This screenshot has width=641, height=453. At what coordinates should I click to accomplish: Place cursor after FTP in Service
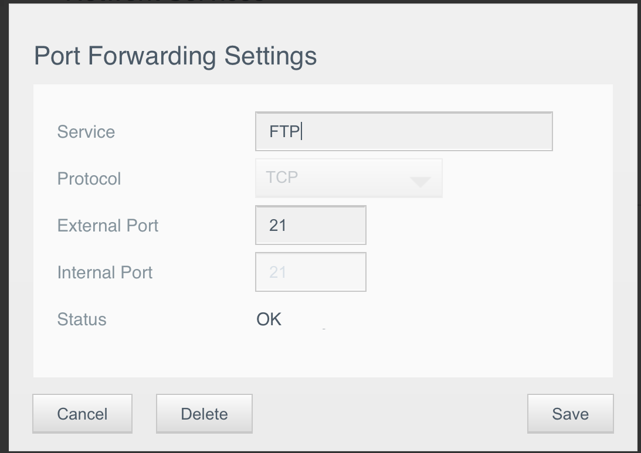(301, 132)
